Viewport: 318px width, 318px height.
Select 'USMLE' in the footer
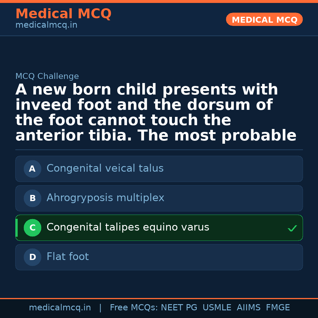click(217, 308)
